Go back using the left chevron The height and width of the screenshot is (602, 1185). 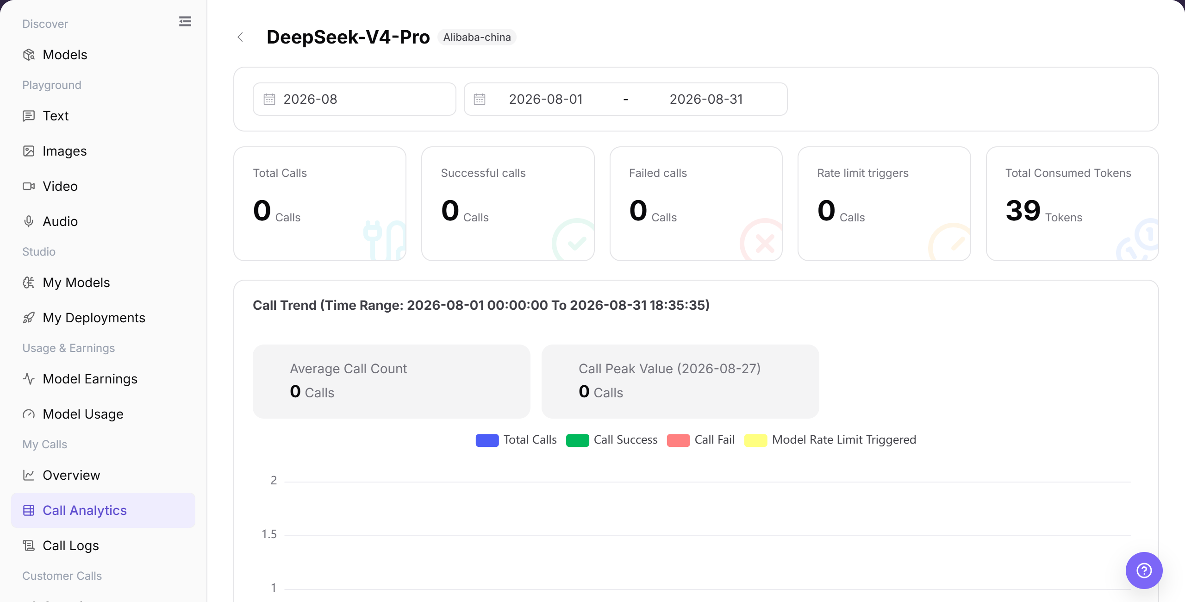240,37
